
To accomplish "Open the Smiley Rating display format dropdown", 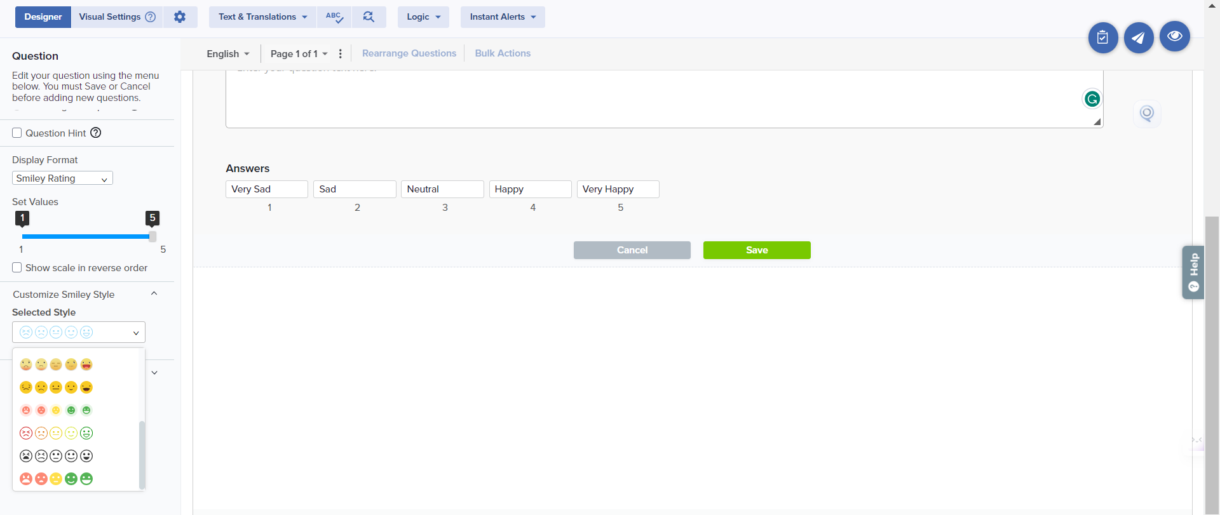I will point(62,178).
